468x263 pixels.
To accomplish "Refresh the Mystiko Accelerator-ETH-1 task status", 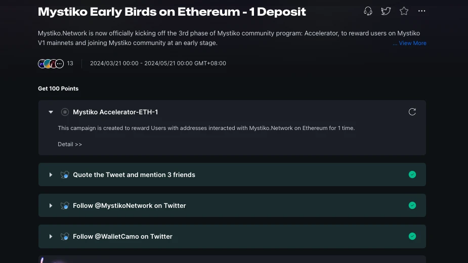I will coord(412,112).
